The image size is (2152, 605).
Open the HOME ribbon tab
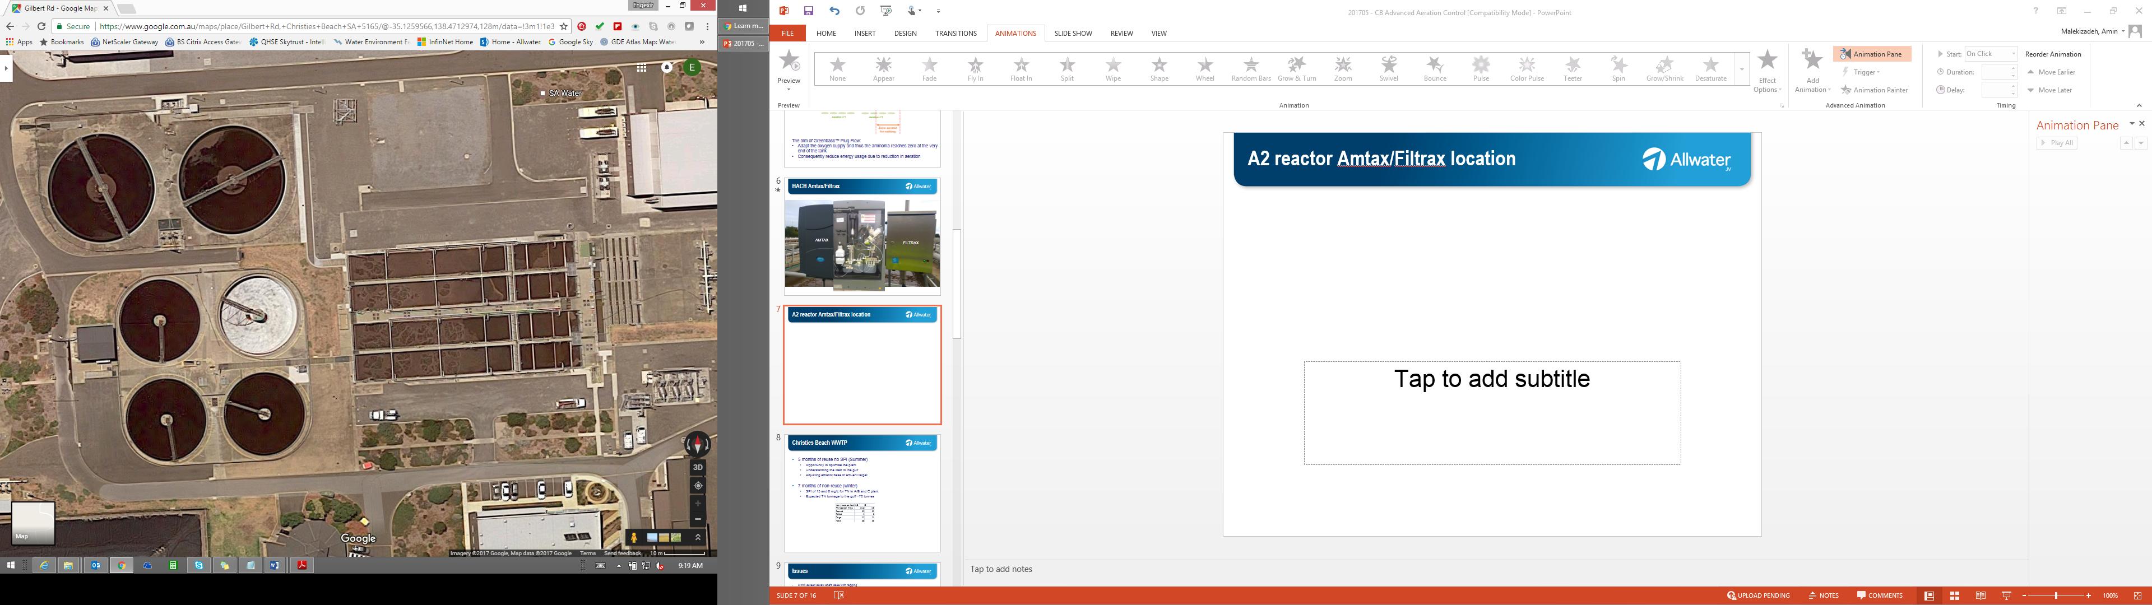(x=826, y=34)
